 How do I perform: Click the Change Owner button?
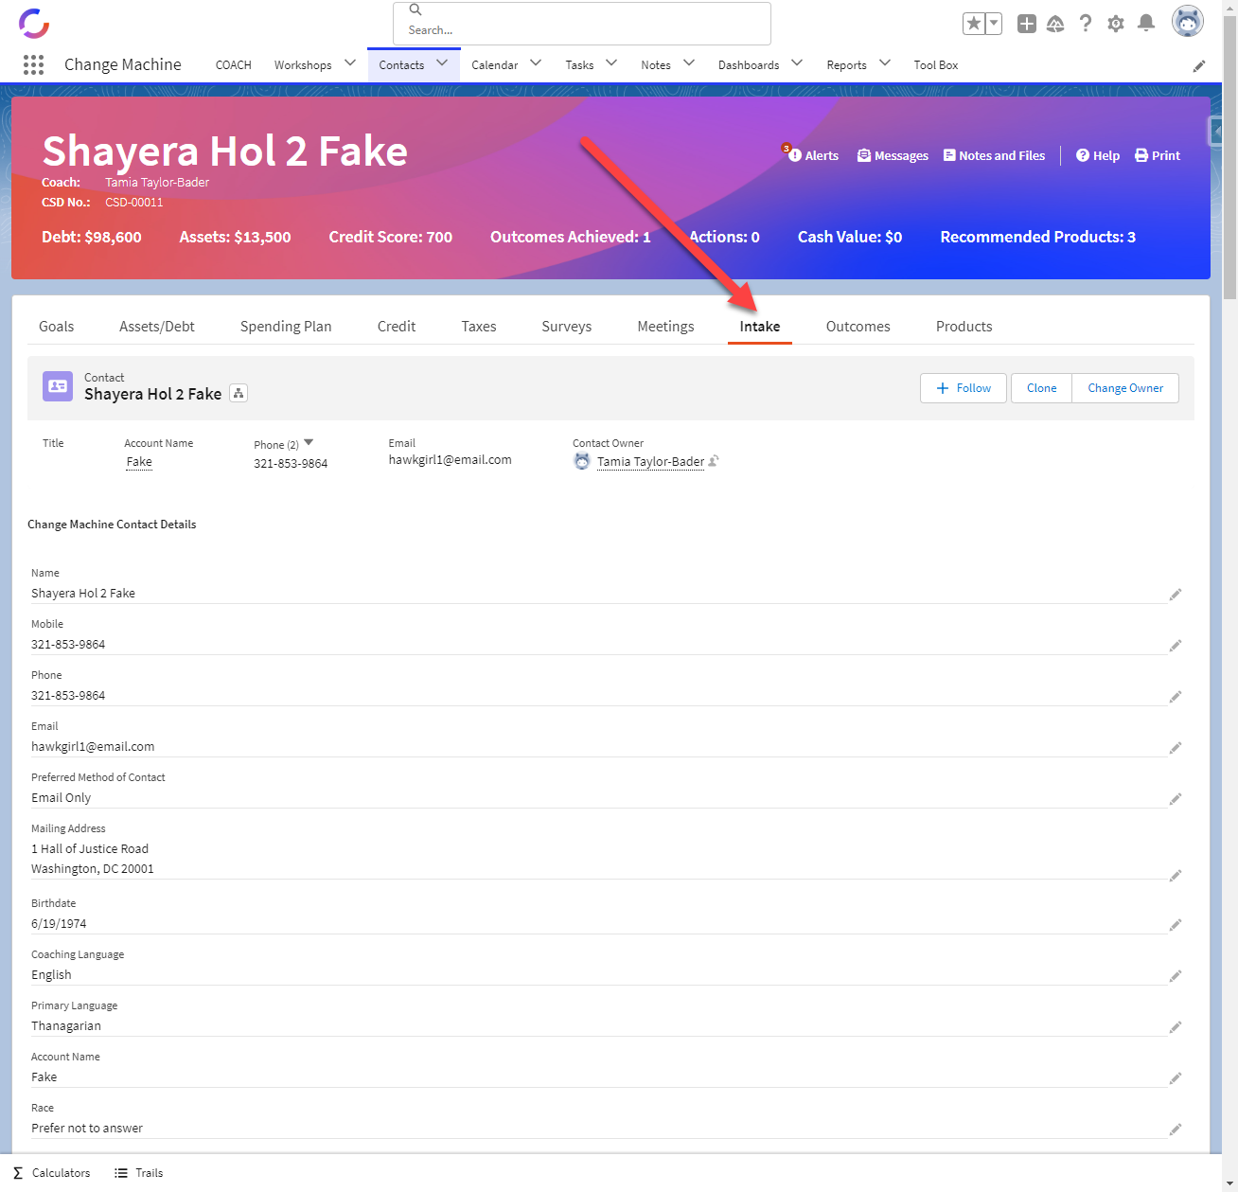(1125, 388)
